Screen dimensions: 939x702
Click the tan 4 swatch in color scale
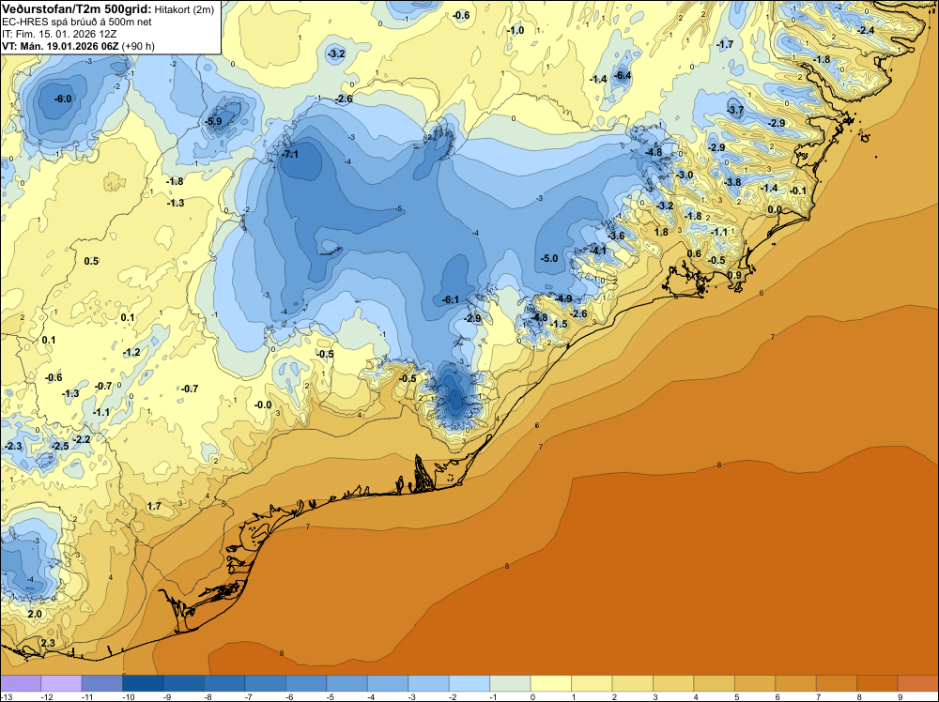(714, 683)
